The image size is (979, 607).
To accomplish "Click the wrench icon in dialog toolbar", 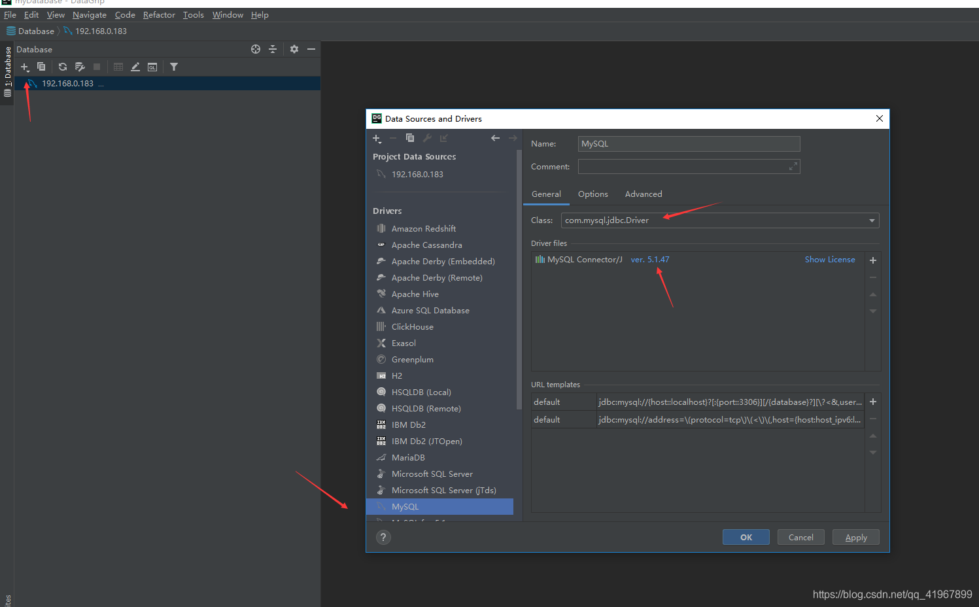I will point(427,138).
